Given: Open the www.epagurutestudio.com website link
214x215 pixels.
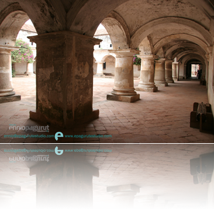Looking at the screenshot, I should coord(88,136).
